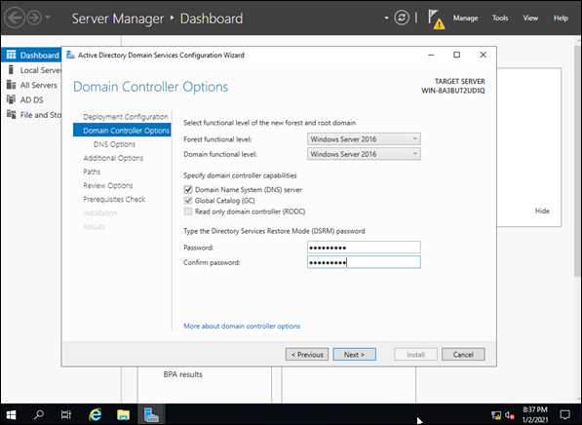Open the Tools menu

[500, 18]
